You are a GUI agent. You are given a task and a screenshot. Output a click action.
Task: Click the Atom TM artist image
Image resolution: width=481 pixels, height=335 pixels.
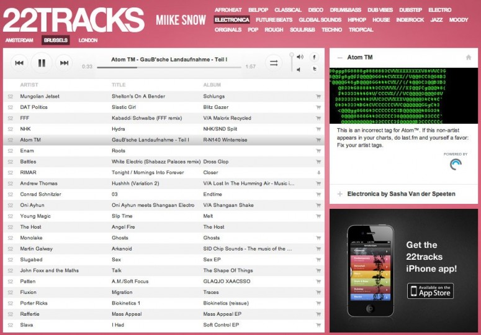403,96
